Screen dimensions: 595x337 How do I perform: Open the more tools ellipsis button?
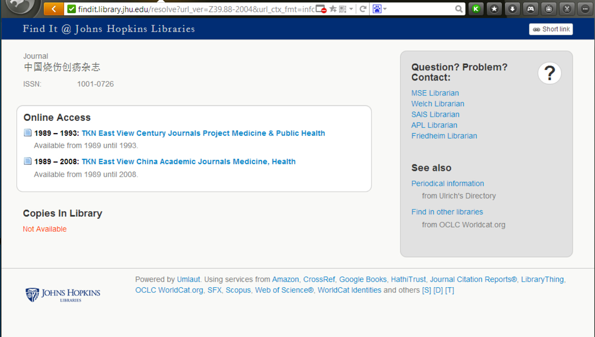pos(585,9)
